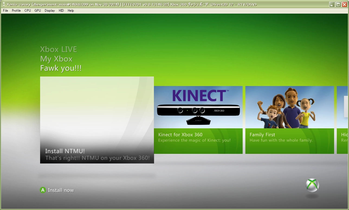Click the Kinect sensor picture
349x210 pixels.
click(199, 114)
